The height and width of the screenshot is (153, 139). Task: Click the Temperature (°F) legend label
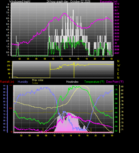click(94, 82)
